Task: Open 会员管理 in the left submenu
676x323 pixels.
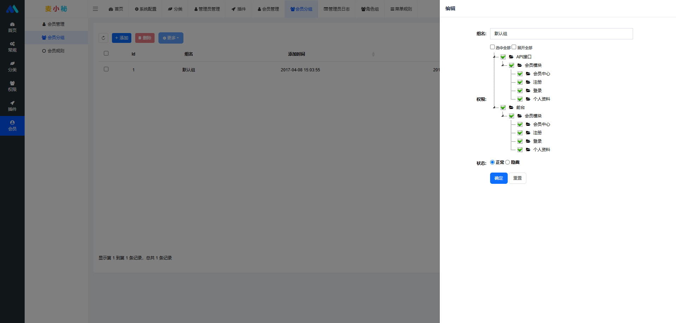Action: click(x=56, y=24)
